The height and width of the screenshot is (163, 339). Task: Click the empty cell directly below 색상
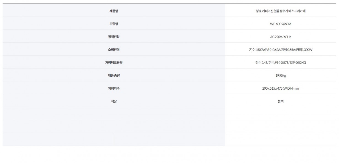pyautogui.click(x=114, y=114)
